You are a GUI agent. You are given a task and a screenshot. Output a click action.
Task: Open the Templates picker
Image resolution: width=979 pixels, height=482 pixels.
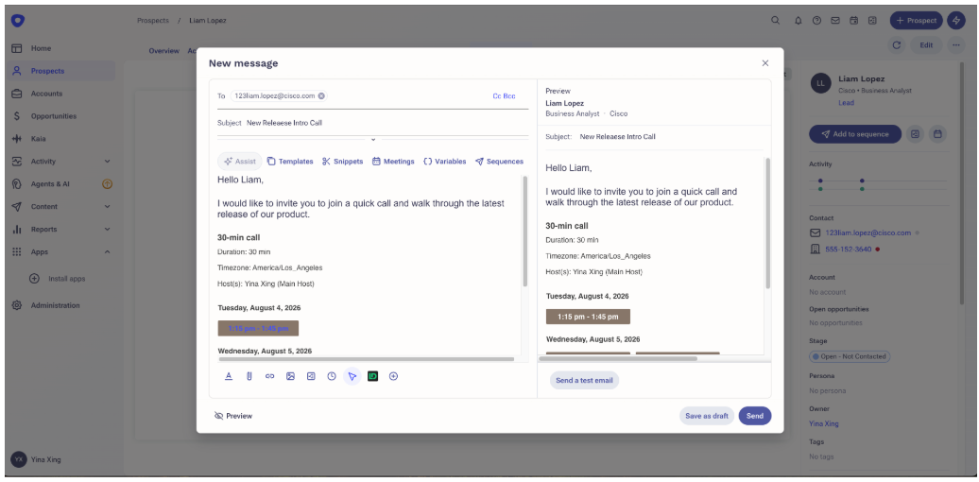pos(290,161)
